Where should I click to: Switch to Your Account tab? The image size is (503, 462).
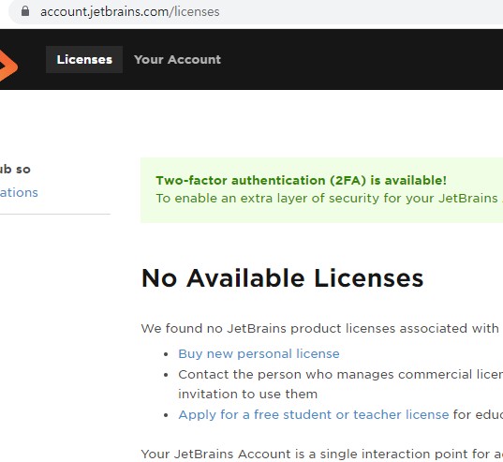[177, 59]
